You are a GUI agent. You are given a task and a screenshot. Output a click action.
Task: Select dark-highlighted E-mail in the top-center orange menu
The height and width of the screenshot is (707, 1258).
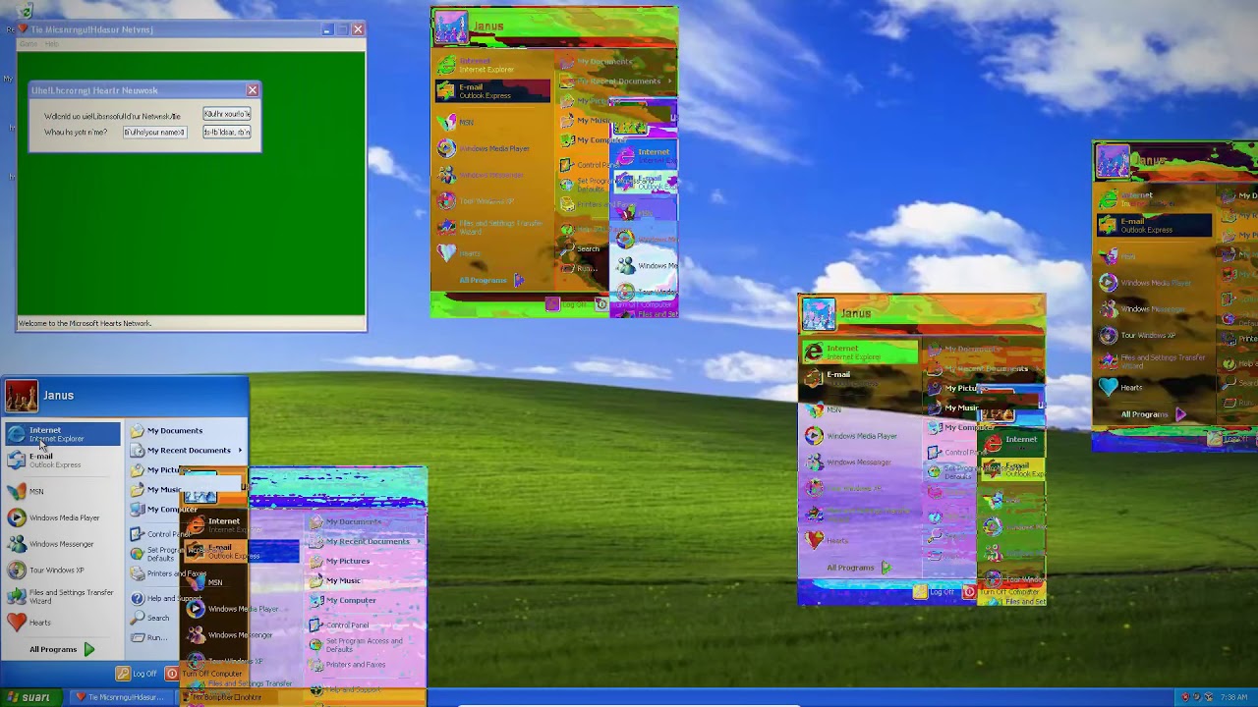492,91
